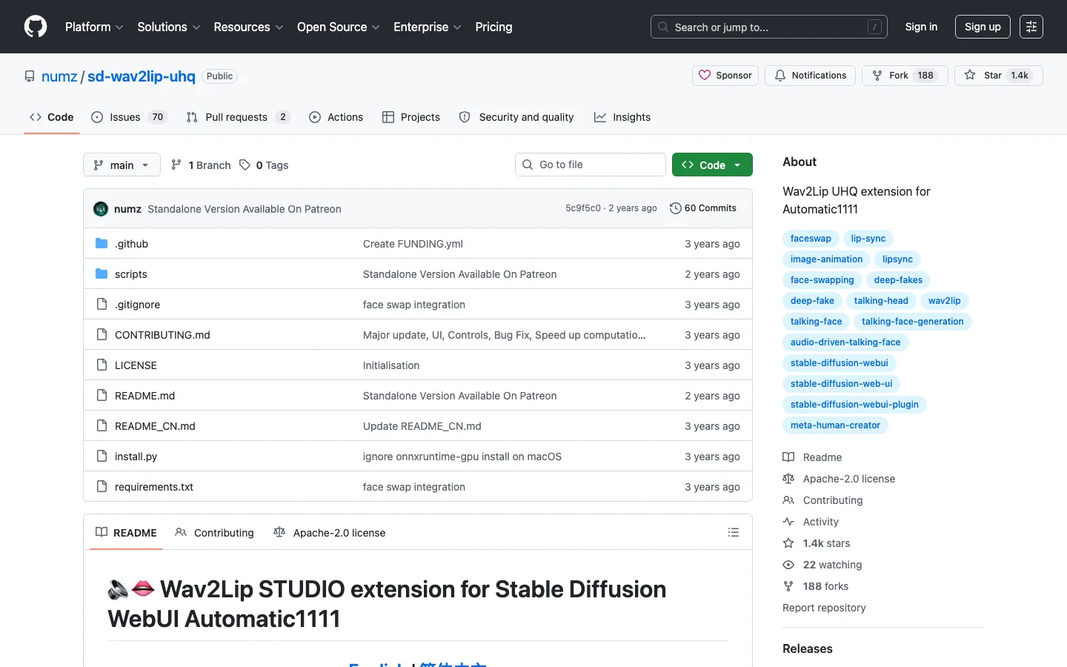
Task: Open the main branch selector dropdown
Action: (x=122, y=165)
